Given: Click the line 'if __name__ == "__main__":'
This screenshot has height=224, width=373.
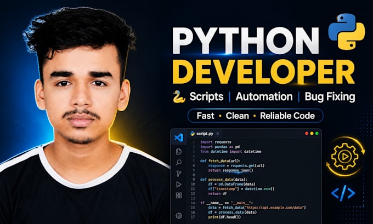Looking at the screenshot, I should 227,203.
